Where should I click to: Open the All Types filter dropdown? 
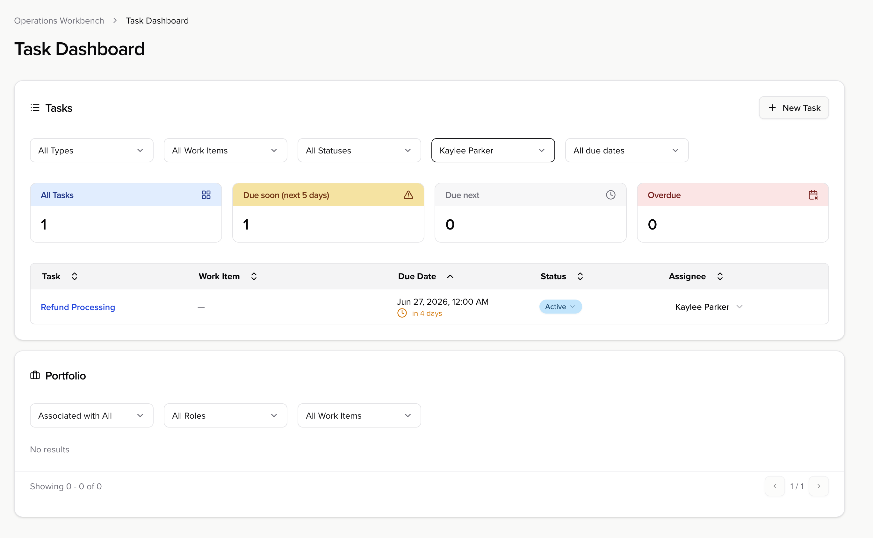(x=91, y=151)
